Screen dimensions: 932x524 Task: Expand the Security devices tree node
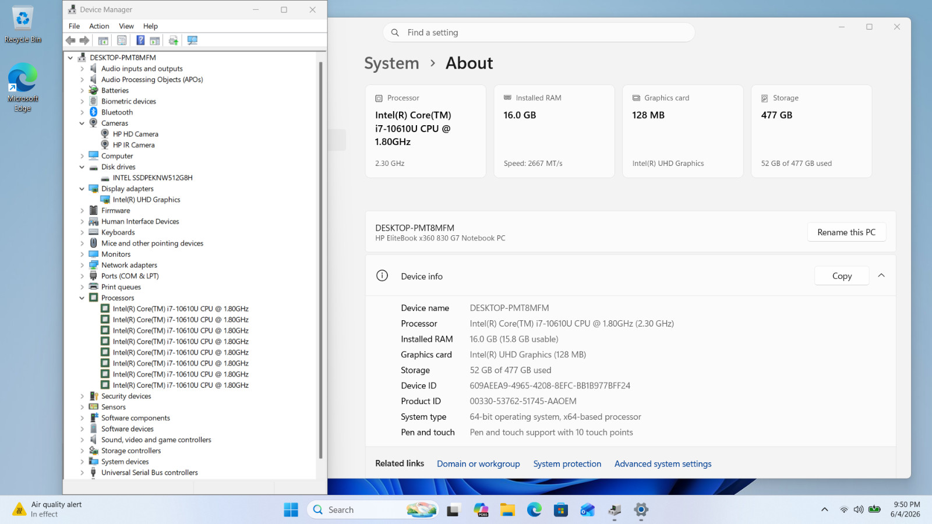pyautogui.click(x=82, y=396)
